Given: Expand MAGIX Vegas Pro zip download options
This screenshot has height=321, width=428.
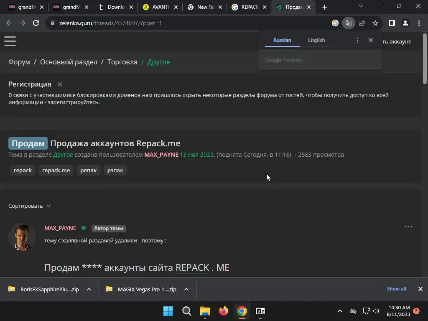Looking at the screenshot, I should coord(186,289).
